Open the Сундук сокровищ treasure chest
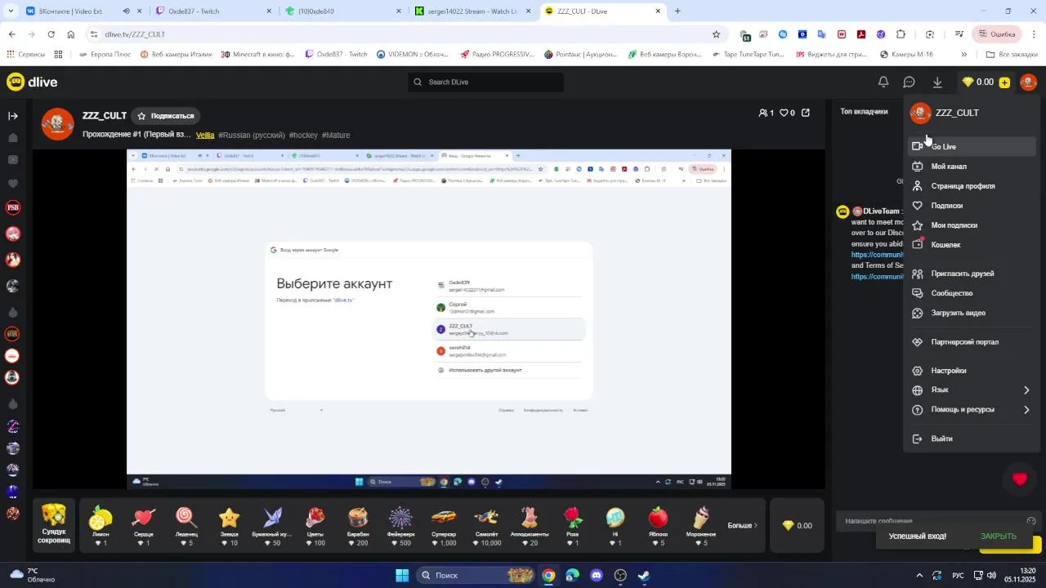Screen dimensions: 1046x588 coord(54,525)
